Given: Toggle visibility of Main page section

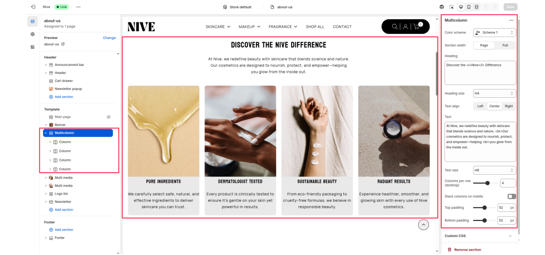Looking at the screenshot, I should [109, 117].
